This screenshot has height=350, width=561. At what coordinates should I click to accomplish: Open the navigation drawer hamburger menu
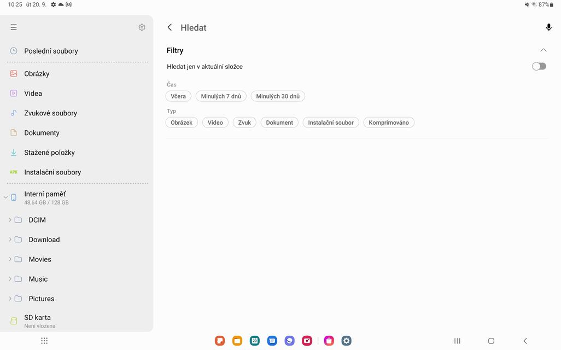click(x=13, y=27)
